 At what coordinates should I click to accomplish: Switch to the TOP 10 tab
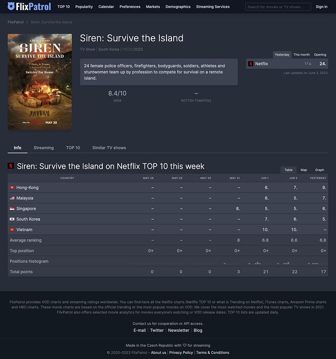73,148
